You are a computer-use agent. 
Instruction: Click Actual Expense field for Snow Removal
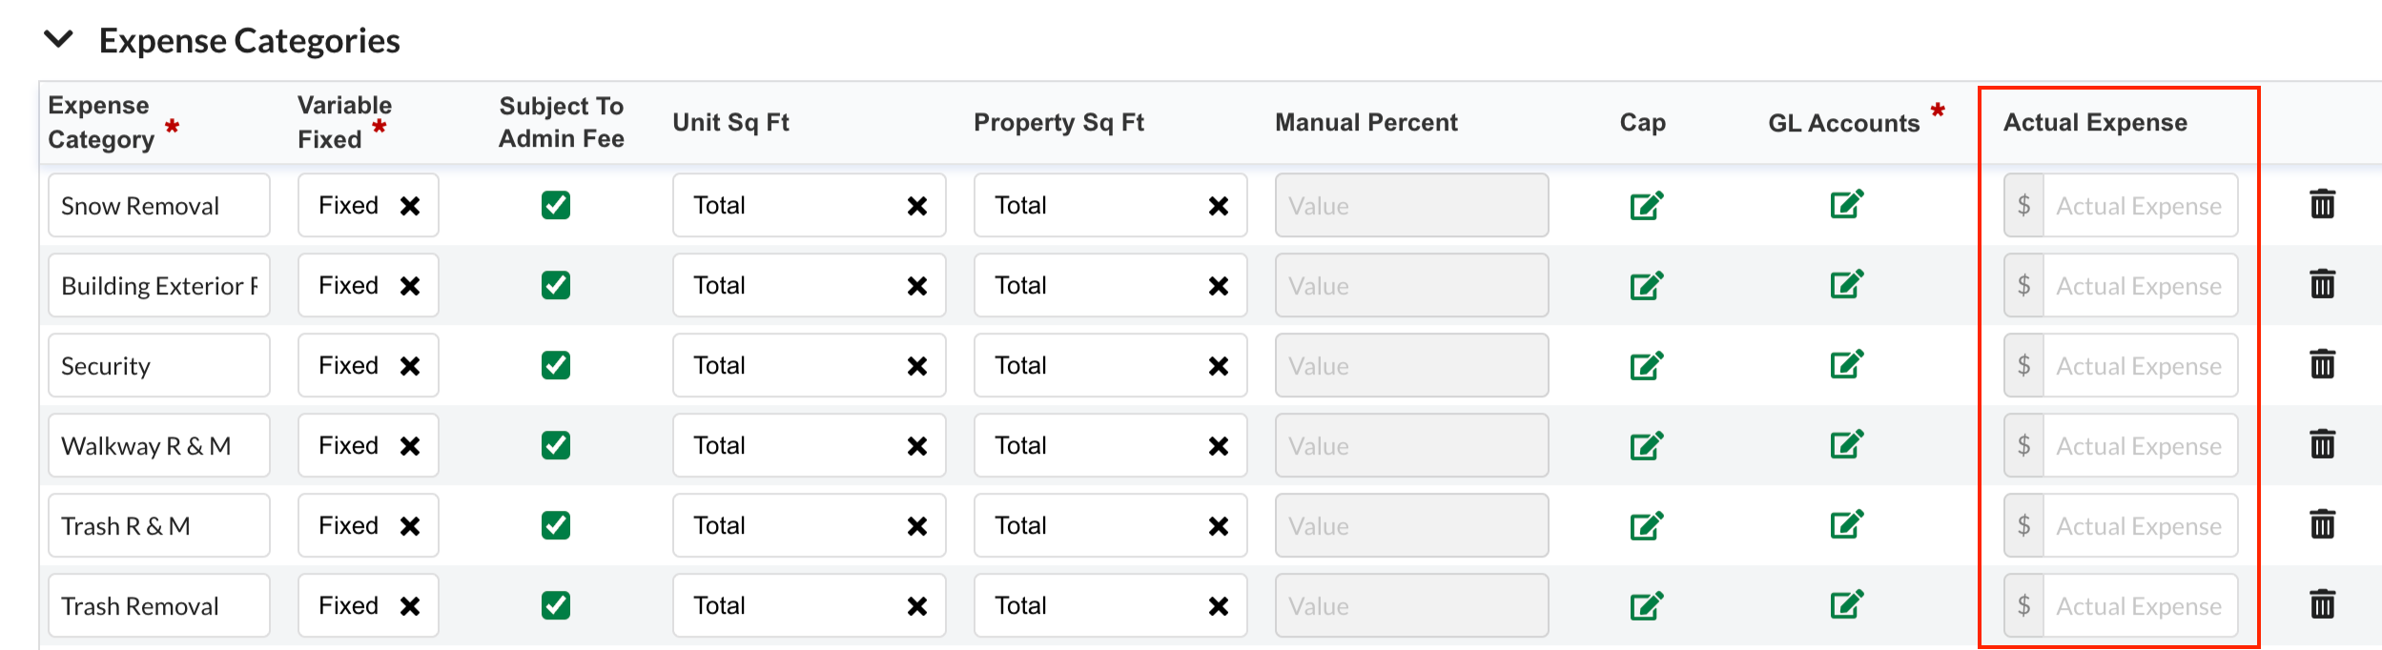coord(2140,205)
